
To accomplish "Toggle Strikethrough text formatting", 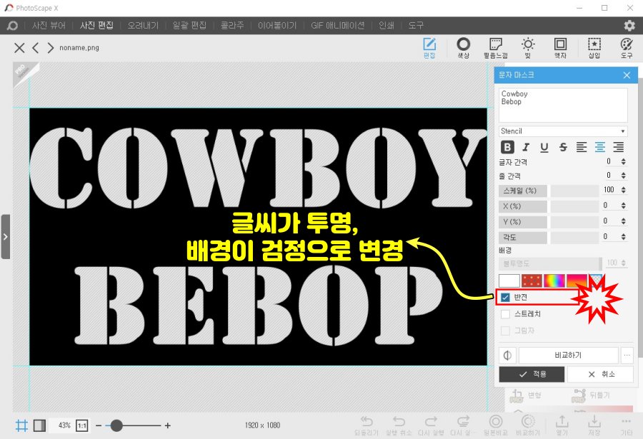I will 563,147.
